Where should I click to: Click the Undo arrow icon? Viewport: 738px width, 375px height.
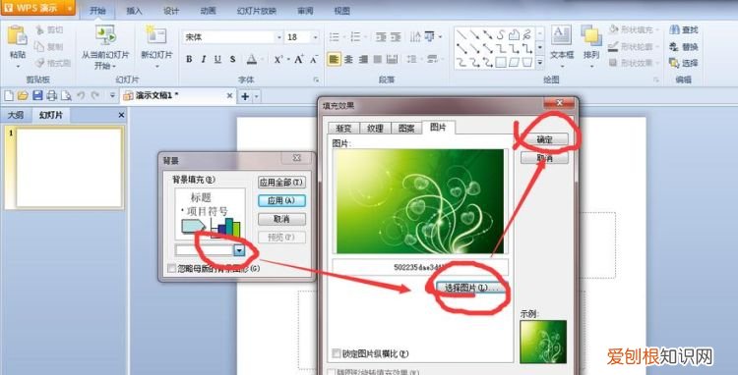(x=81, y=96)
